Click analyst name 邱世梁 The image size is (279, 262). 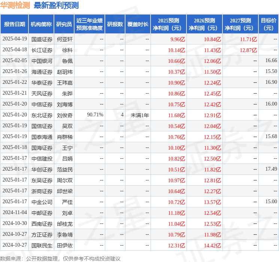(65, 191)
